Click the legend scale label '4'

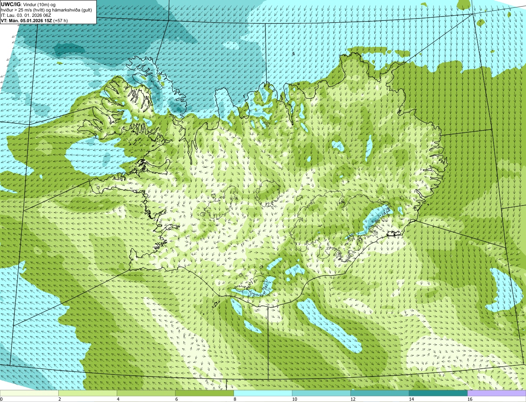click(x=118, y=399)
